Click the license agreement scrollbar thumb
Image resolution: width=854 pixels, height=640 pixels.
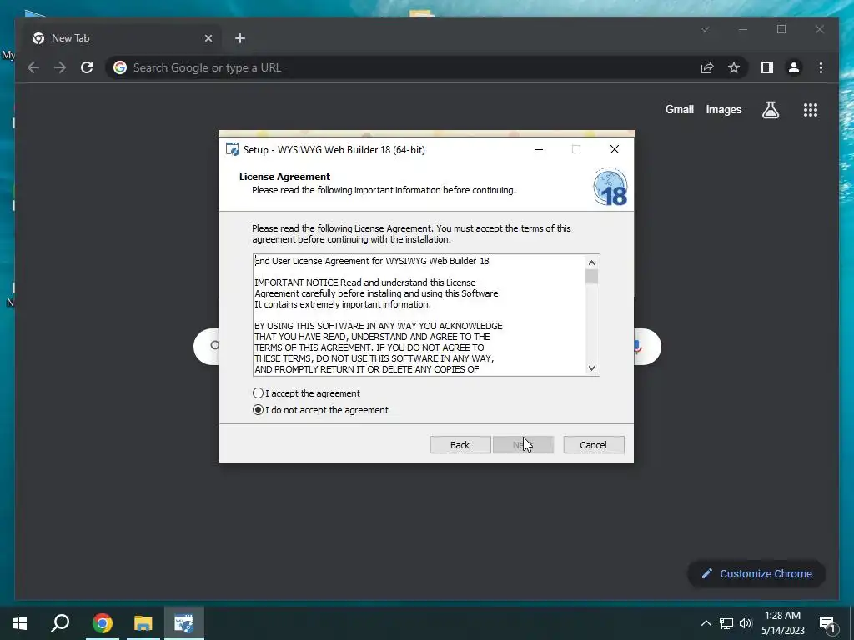(x=591, y=277)
